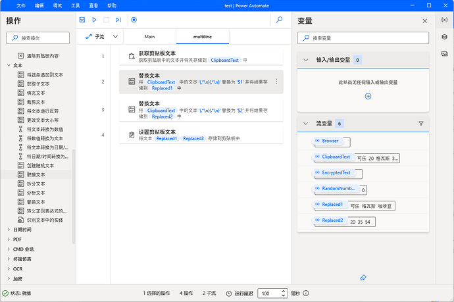Select 将文本进行反转 action

tap(38, 111)
